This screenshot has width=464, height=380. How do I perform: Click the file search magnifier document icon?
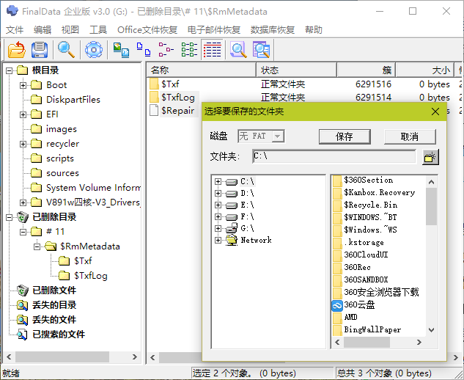pyautogui.click(x=238, y=49)
